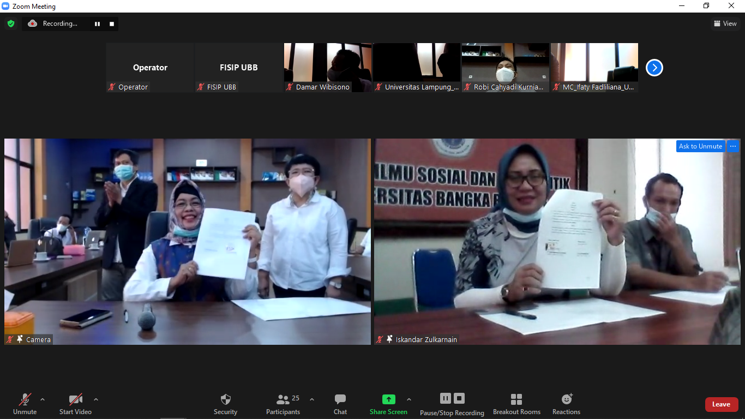This screenshot has height=419, width=745.
Task: Click the green encryption shield icon
Action: [10, 23]
